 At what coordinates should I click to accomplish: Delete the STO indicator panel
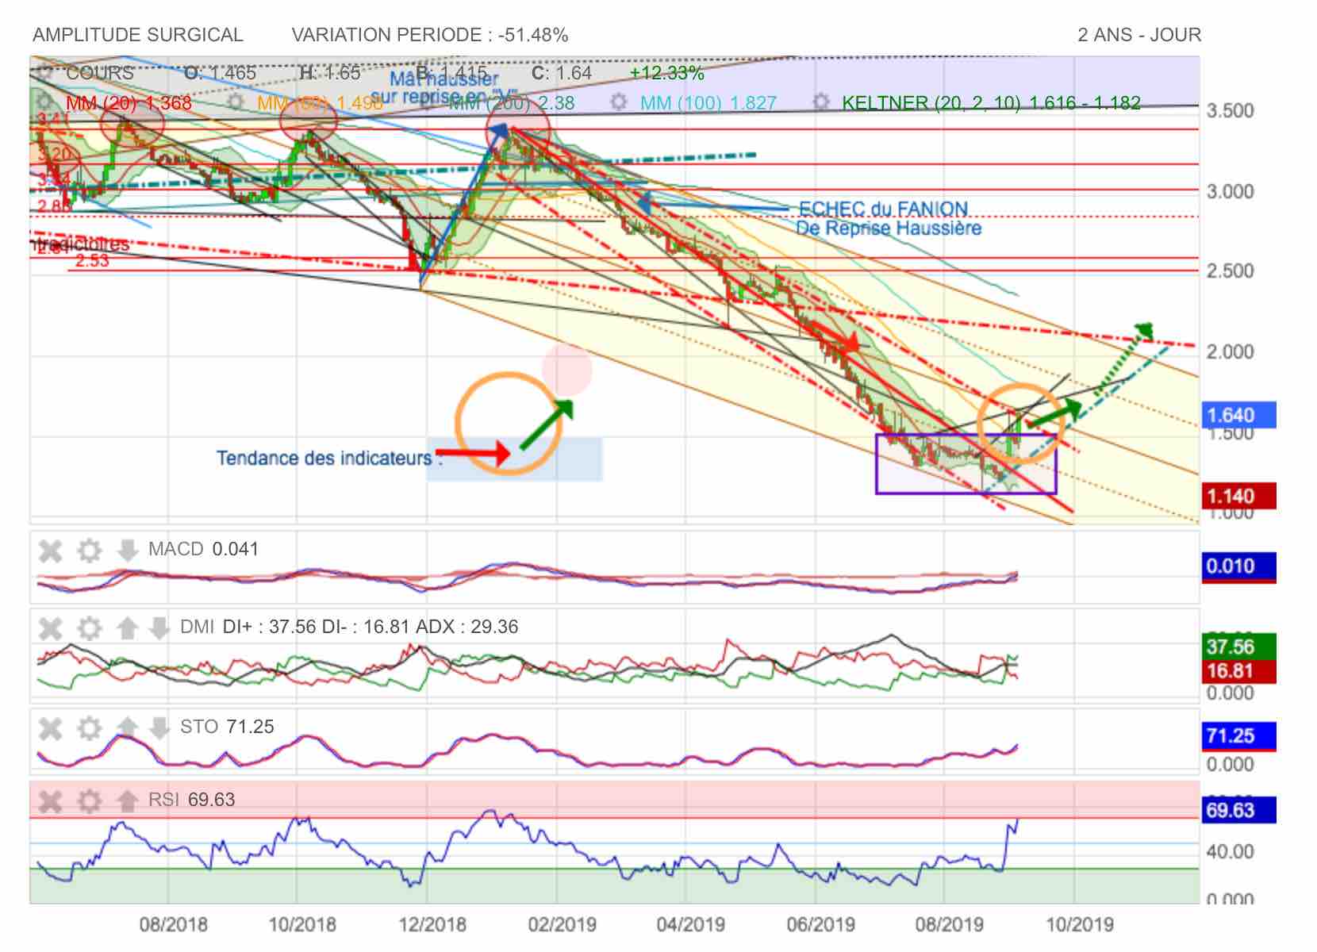[x=50, y=727]
